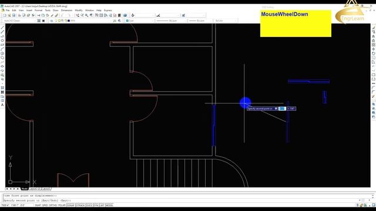This screenshot has width=376, height=211.
Task: Click the Zoom realtime icon
Action: tap(82, 15)
